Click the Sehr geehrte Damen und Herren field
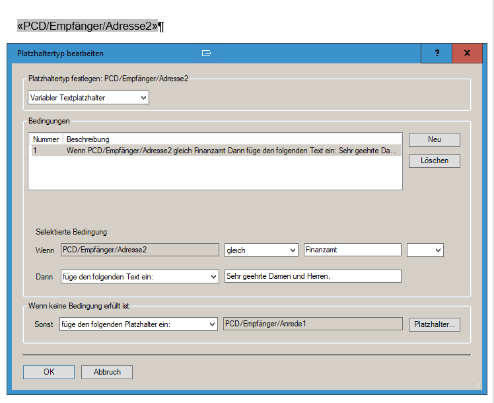Viewport: 494px width, 403px height. pyautogui.click(x=312, y=276)
